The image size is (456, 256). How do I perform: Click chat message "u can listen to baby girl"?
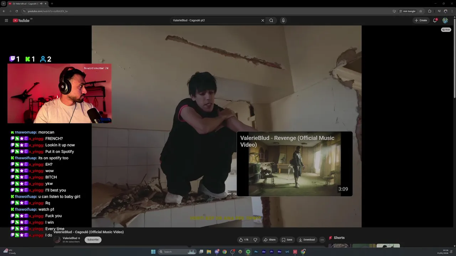[x=59, y=197]
